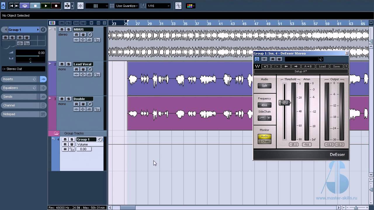Viewport: 374px width, 210px height.
Task: Click the DeEsser help question mark
Action: [346, 66]
